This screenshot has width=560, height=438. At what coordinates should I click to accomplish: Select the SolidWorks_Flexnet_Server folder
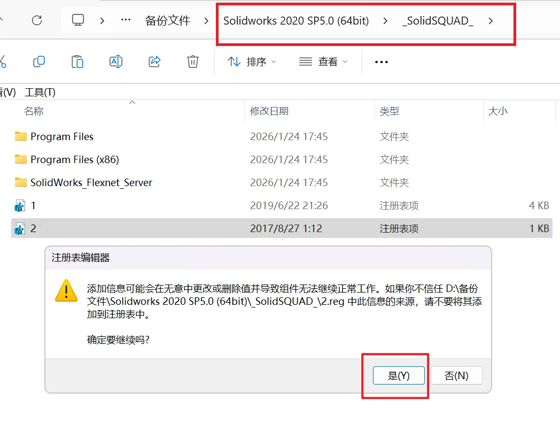[91, 183]
